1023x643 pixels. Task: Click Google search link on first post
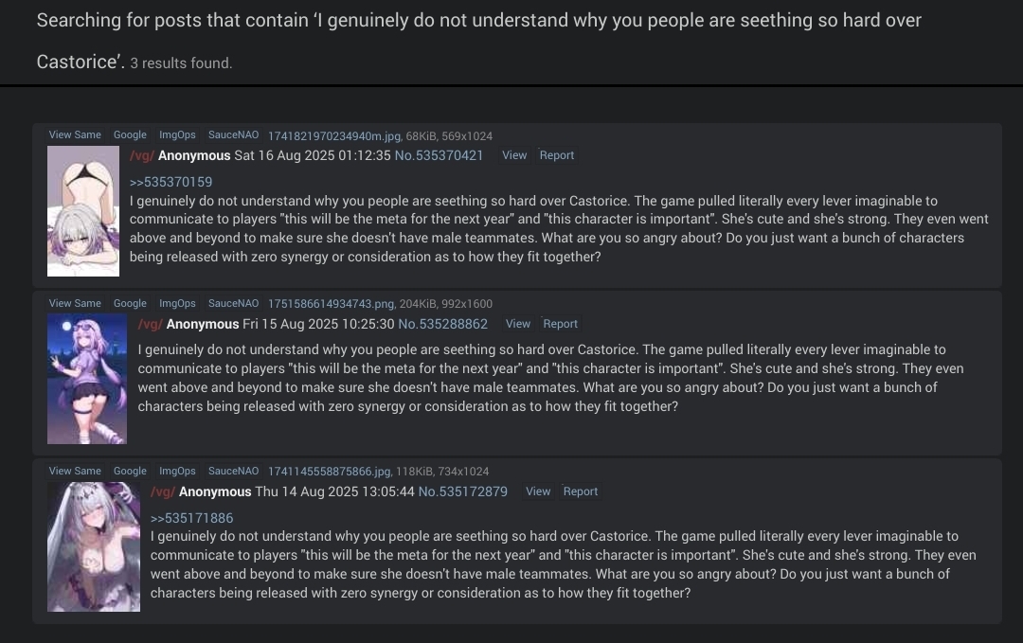pyautogui.click(x=130, y=135)
